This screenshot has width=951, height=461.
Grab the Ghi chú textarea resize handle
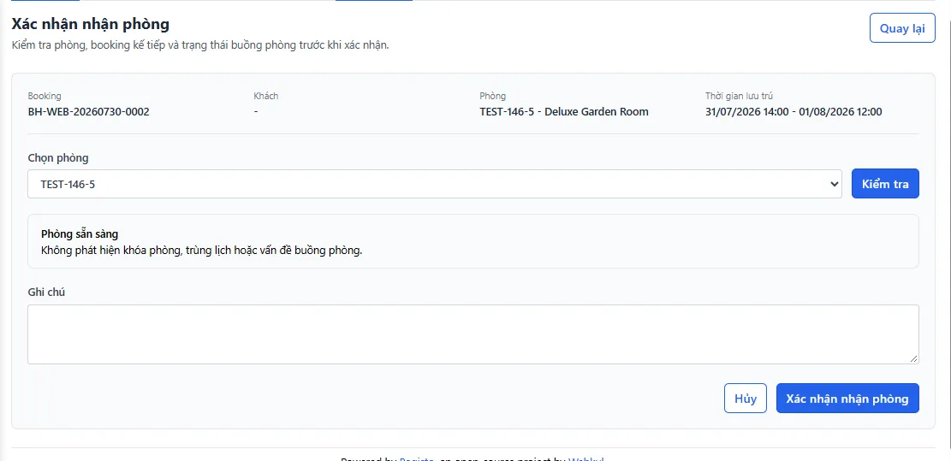pyautogui.click(x=914, y=359)
